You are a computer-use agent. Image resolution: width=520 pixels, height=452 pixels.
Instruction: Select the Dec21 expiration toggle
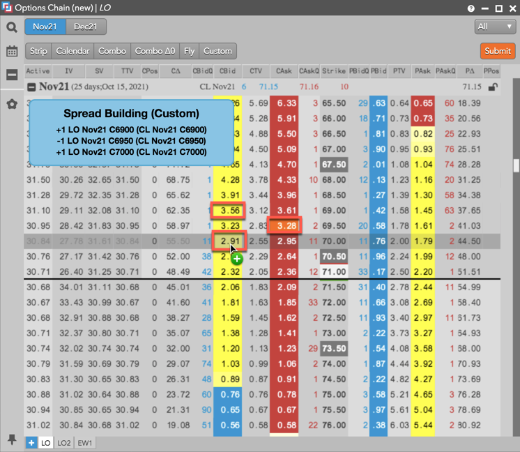[x=86, y=27]
